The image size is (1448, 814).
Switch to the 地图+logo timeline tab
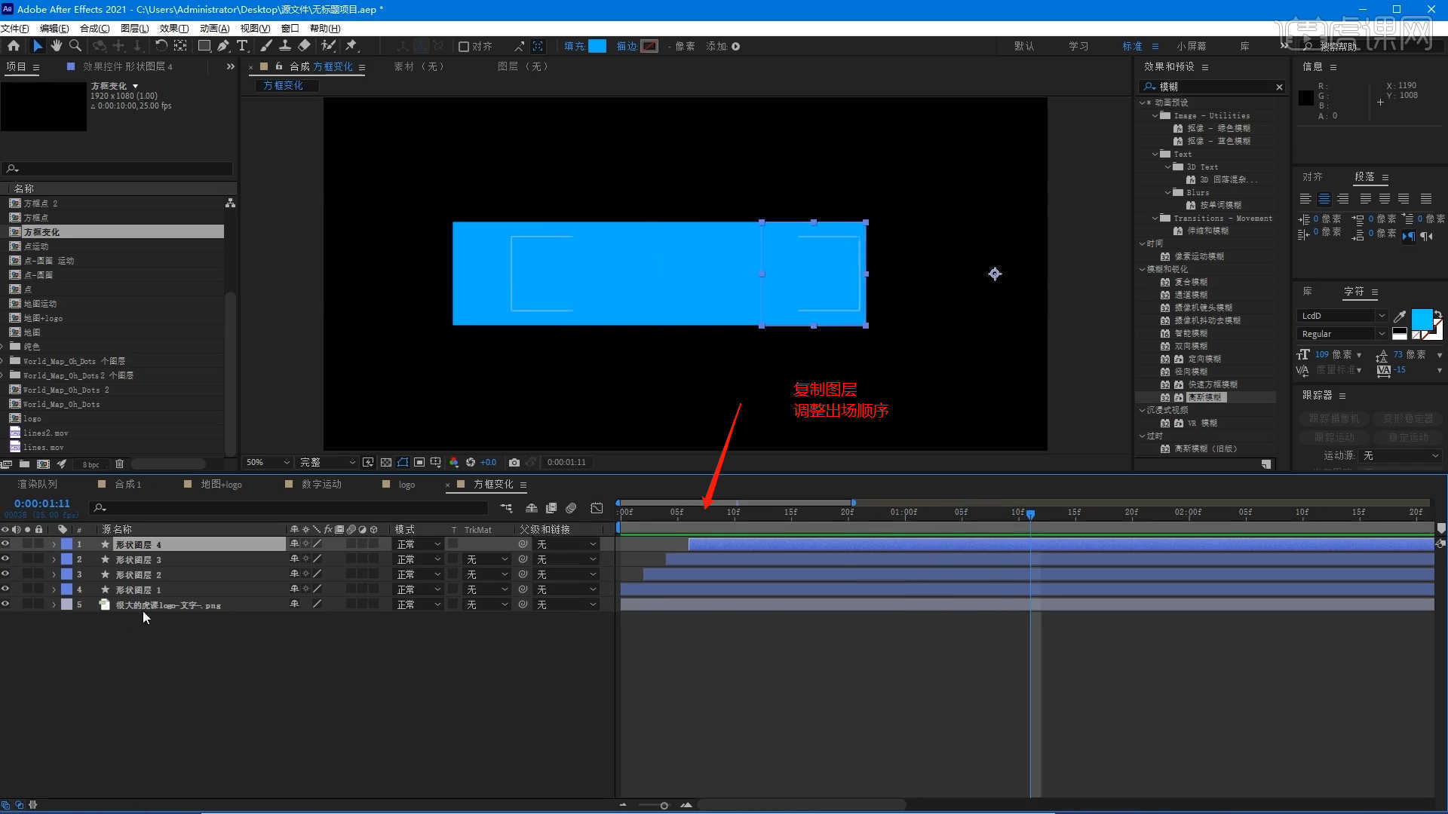pos(221,485)
